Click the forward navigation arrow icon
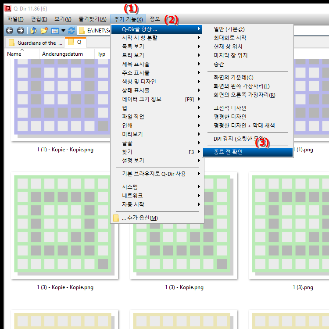 pos(20,31)
